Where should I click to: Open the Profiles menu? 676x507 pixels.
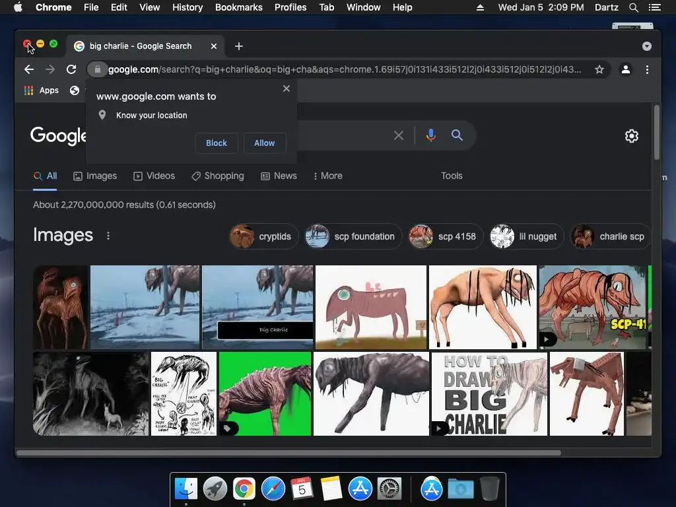point(290,7)
